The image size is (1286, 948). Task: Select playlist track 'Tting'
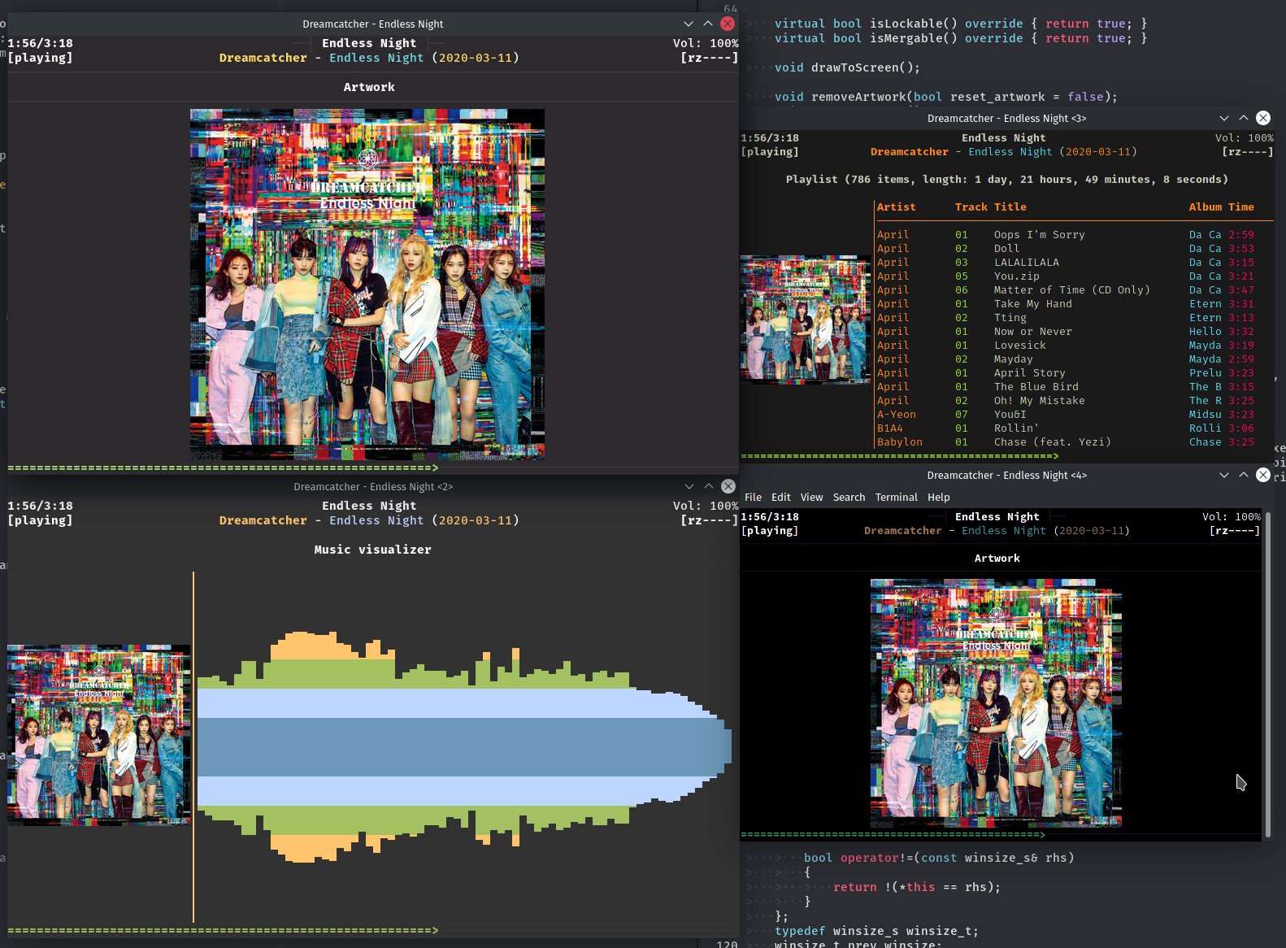tap(1066, 318)
